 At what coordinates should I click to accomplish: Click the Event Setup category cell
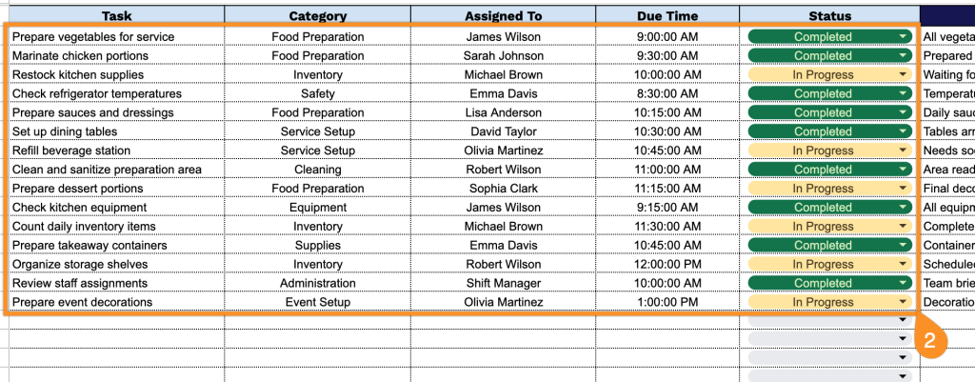(x=318, y=302)
